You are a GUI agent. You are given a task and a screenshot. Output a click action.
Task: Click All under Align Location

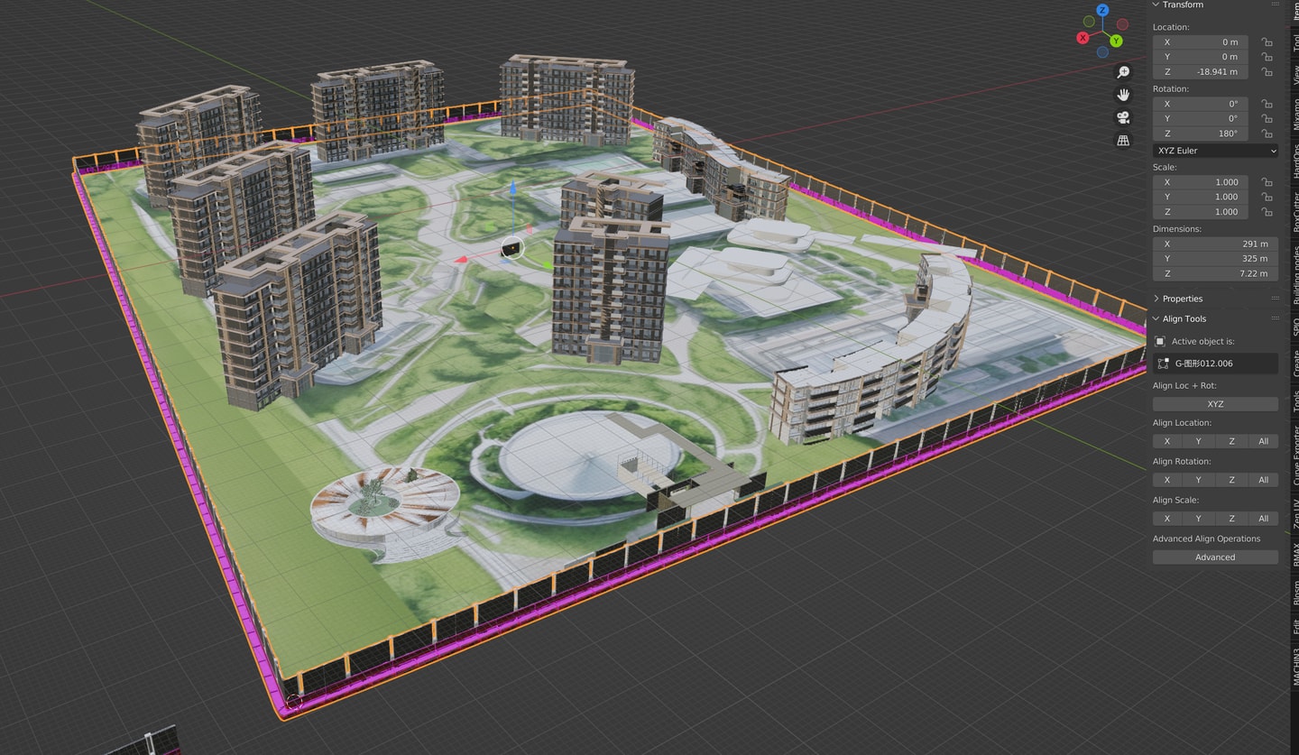tap(1263, 441)
